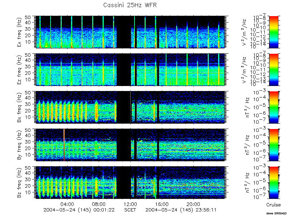Click the By panel color bar
This screenshot has width=287, height=215.
273,145
